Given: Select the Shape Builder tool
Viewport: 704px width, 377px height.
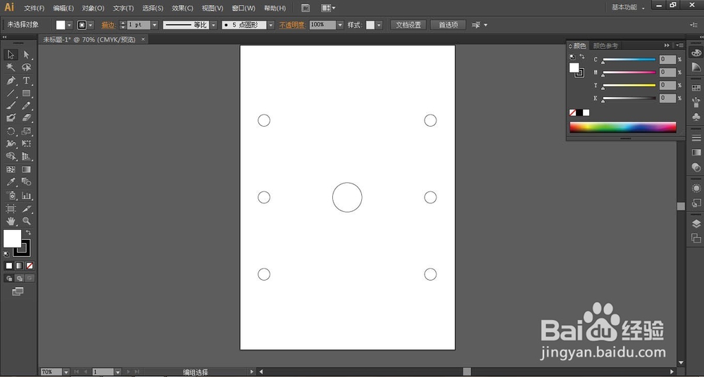Looking at the screenshot, I should click(11, 157).
